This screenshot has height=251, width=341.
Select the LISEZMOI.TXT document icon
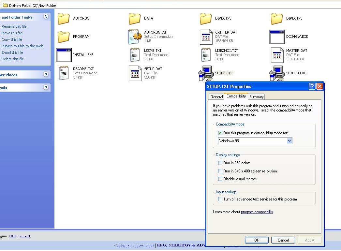(x=206, y=55)
